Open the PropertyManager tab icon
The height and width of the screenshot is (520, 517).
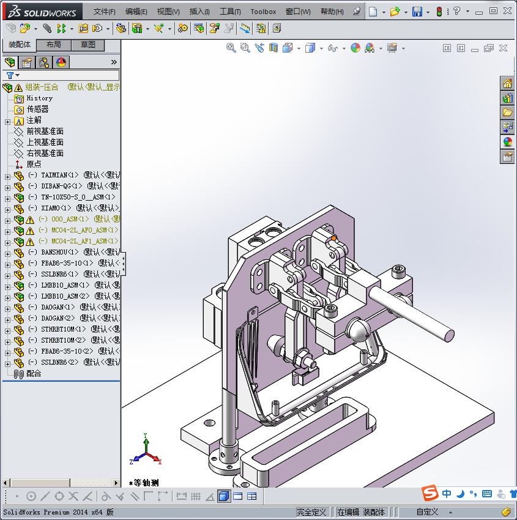coord(27,62)
